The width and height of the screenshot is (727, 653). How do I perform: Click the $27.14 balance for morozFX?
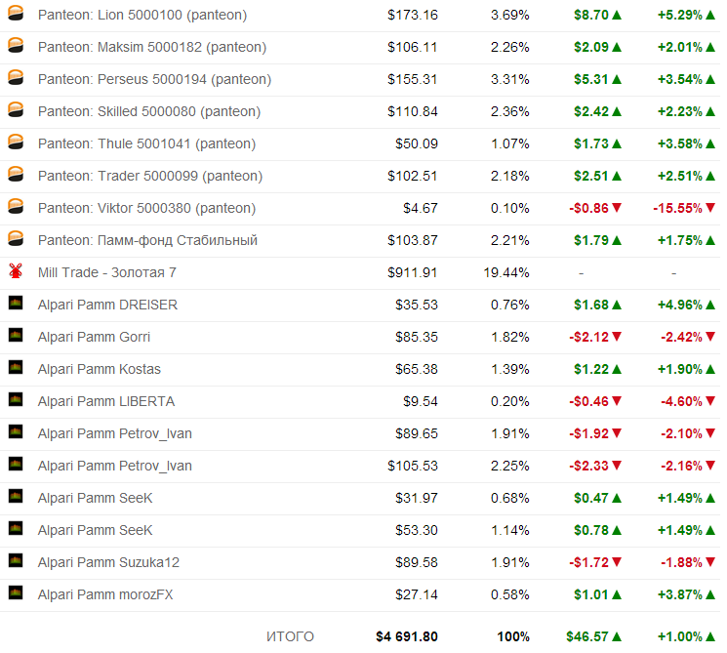[416, 594]
